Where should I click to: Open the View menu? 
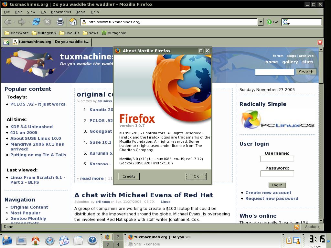coord(31,12)
